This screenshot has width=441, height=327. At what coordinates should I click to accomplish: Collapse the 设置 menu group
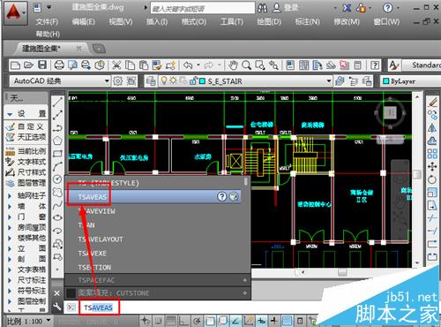click(x=10, y=114)
